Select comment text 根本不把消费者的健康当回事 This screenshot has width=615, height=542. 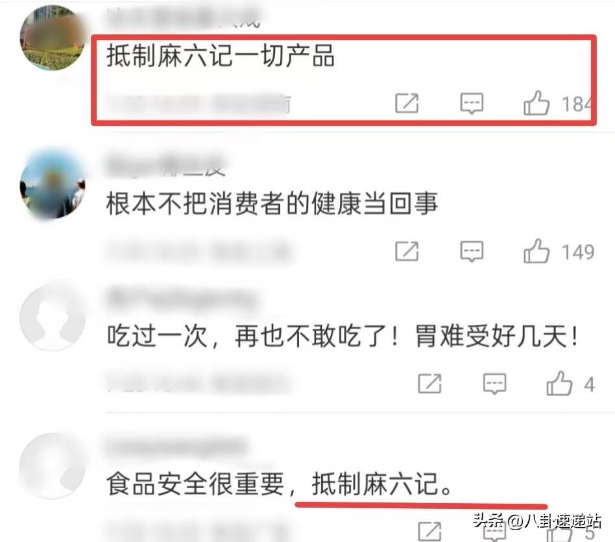(x=272, y=204)
